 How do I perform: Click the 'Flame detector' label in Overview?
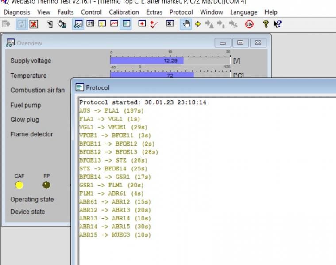(31, 134)
